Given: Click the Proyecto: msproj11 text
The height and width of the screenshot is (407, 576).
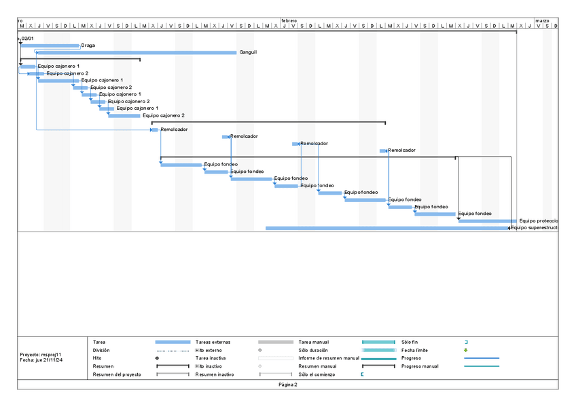Looking at the screenshot, I should point(40,355).
